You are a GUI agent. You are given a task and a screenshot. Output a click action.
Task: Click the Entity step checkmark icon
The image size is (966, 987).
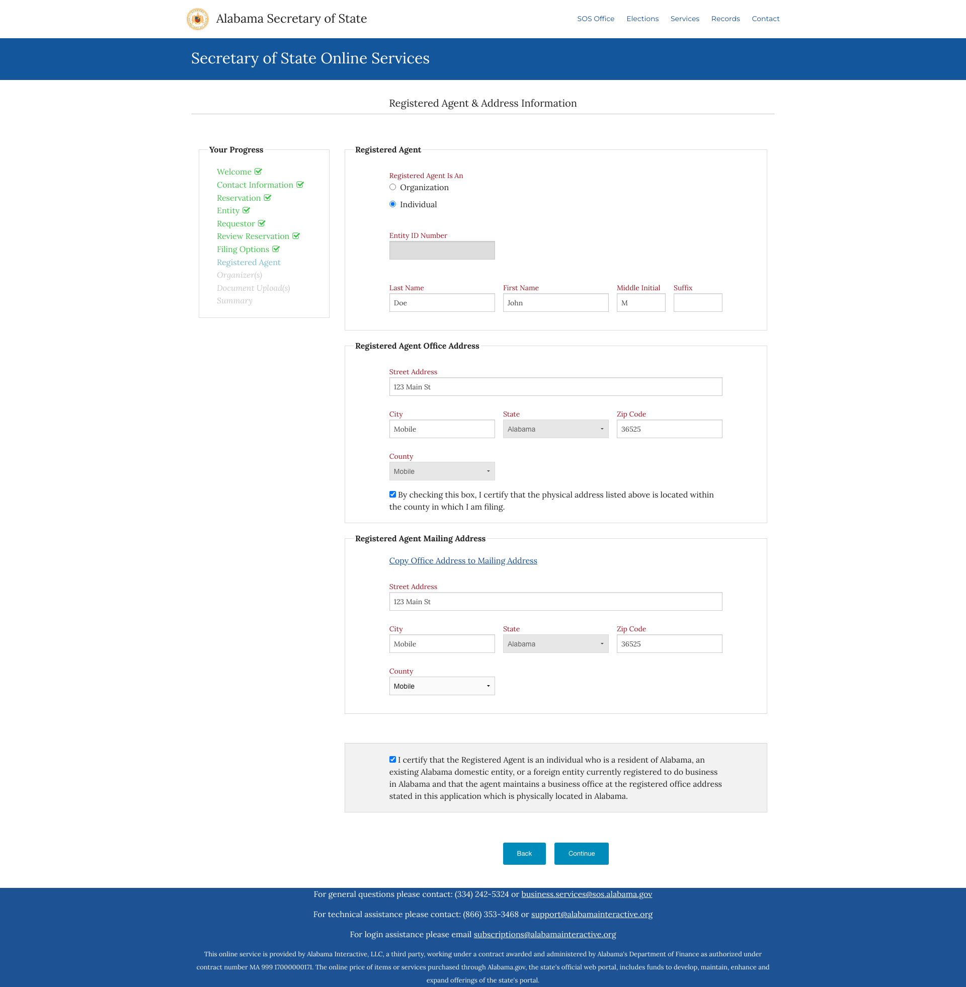[x=246, y=210]
